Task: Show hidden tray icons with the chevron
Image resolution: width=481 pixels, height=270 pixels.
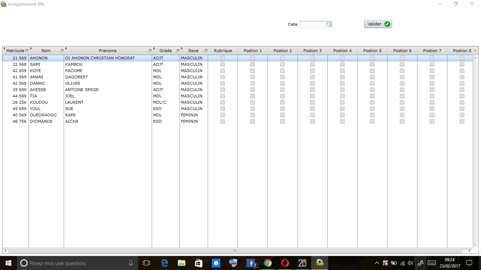Action: [x=377, y=263]
